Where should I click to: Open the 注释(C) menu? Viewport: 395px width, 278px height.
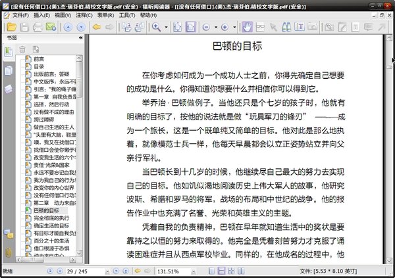(84, 15)
